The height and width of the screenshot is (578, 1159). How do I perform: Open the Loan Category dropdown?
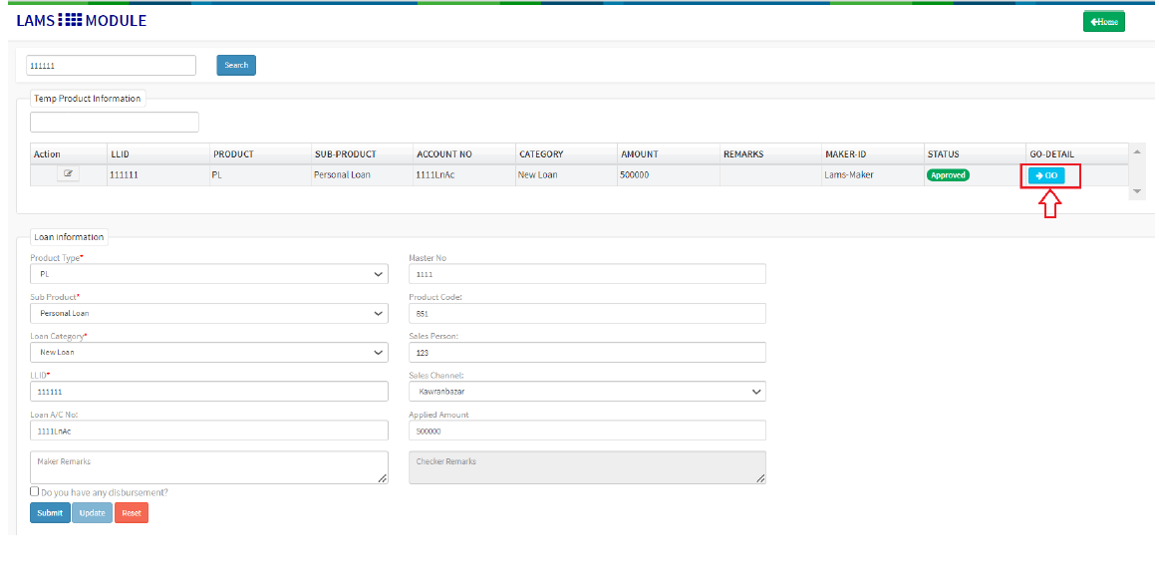[208, 352]
